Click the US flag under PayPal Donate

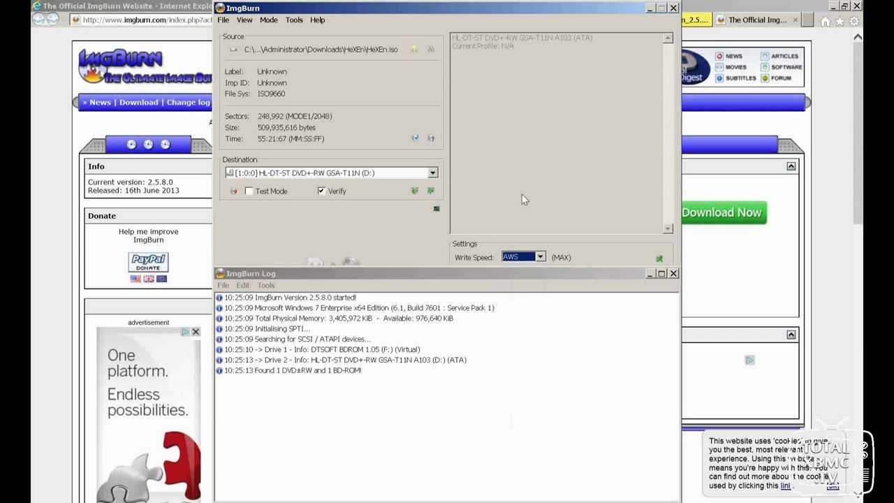pos(135,279)
